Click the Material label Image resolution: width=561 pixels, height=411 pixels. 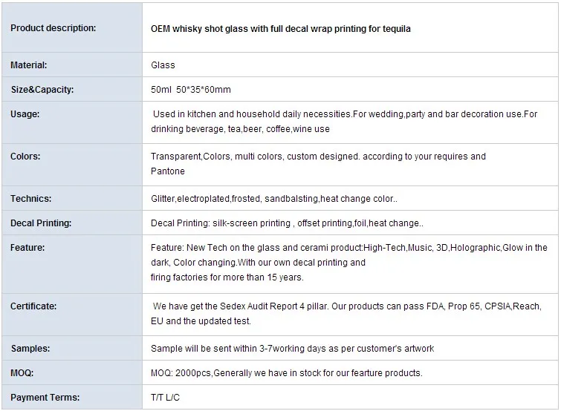point(29,65)
